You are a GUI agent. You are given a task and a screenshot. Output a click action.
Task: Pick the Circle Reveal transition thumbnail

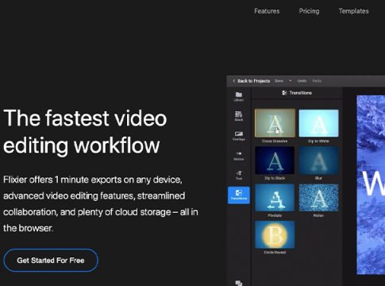tap(275, 234)
